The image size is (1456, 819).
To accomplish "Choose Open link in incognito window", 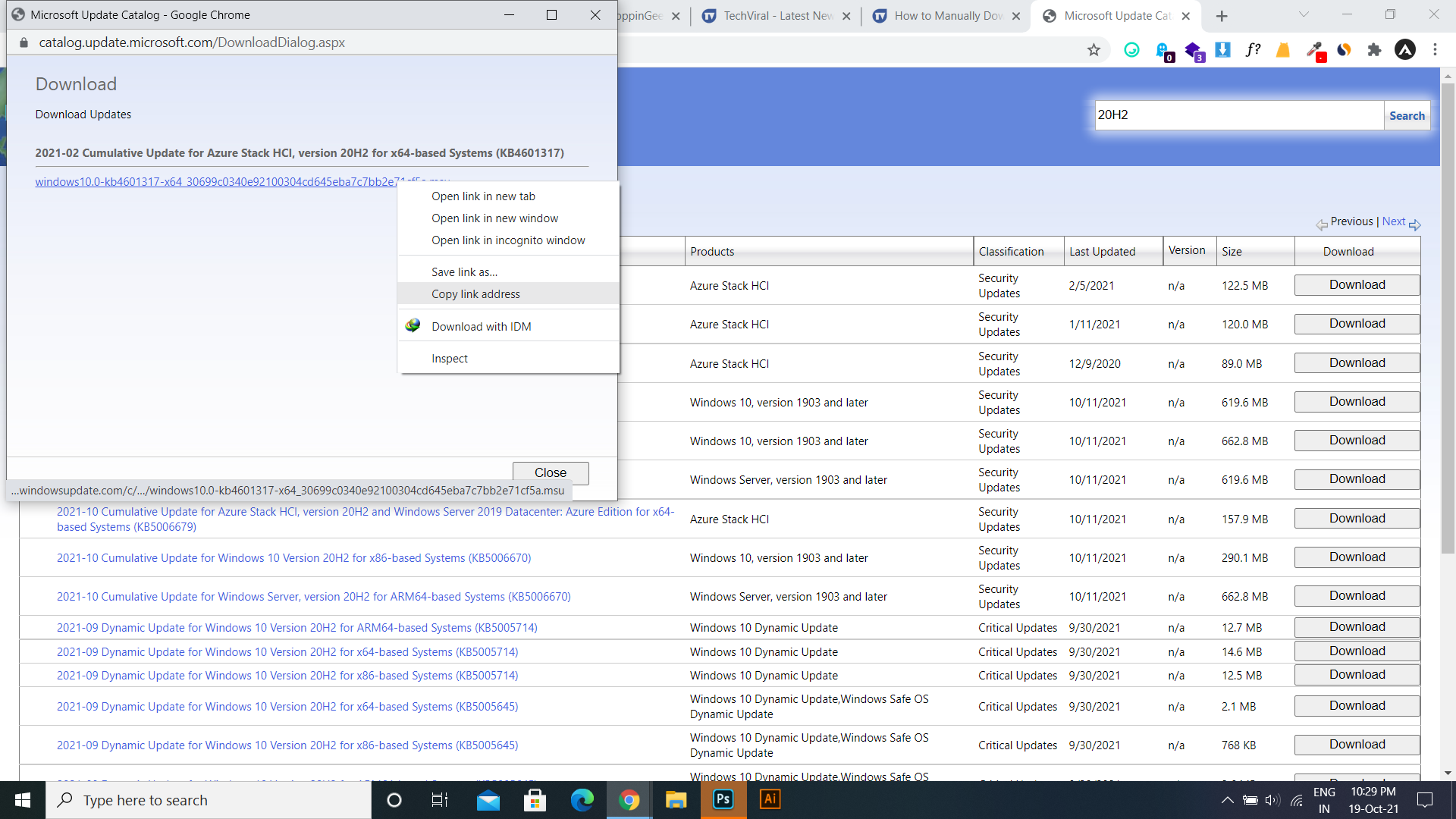I will coord(508,240).
